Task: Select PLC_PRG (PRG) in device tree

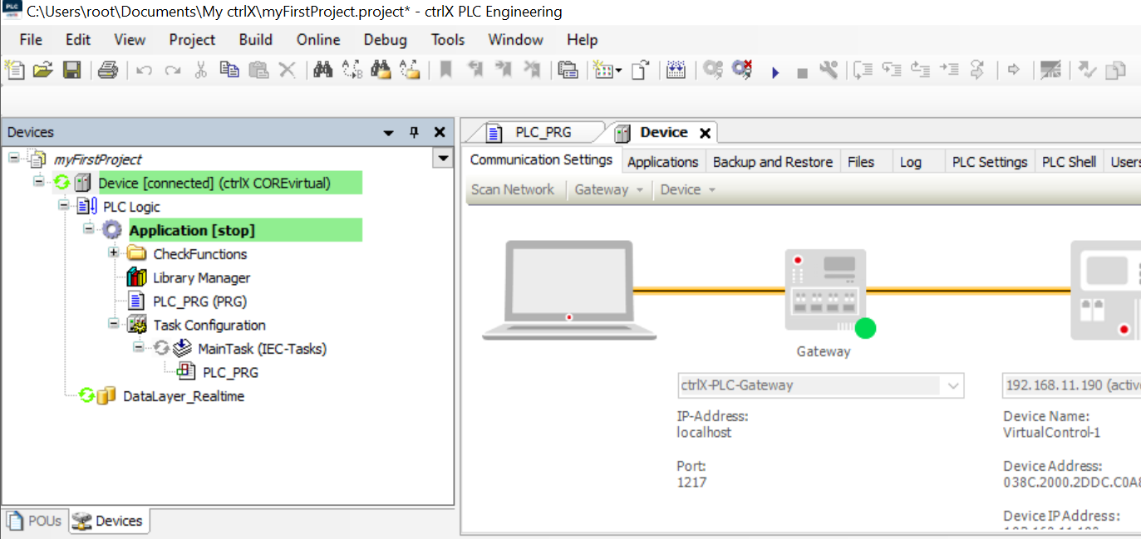Action: pyautogui.click(x=199, y=301)
